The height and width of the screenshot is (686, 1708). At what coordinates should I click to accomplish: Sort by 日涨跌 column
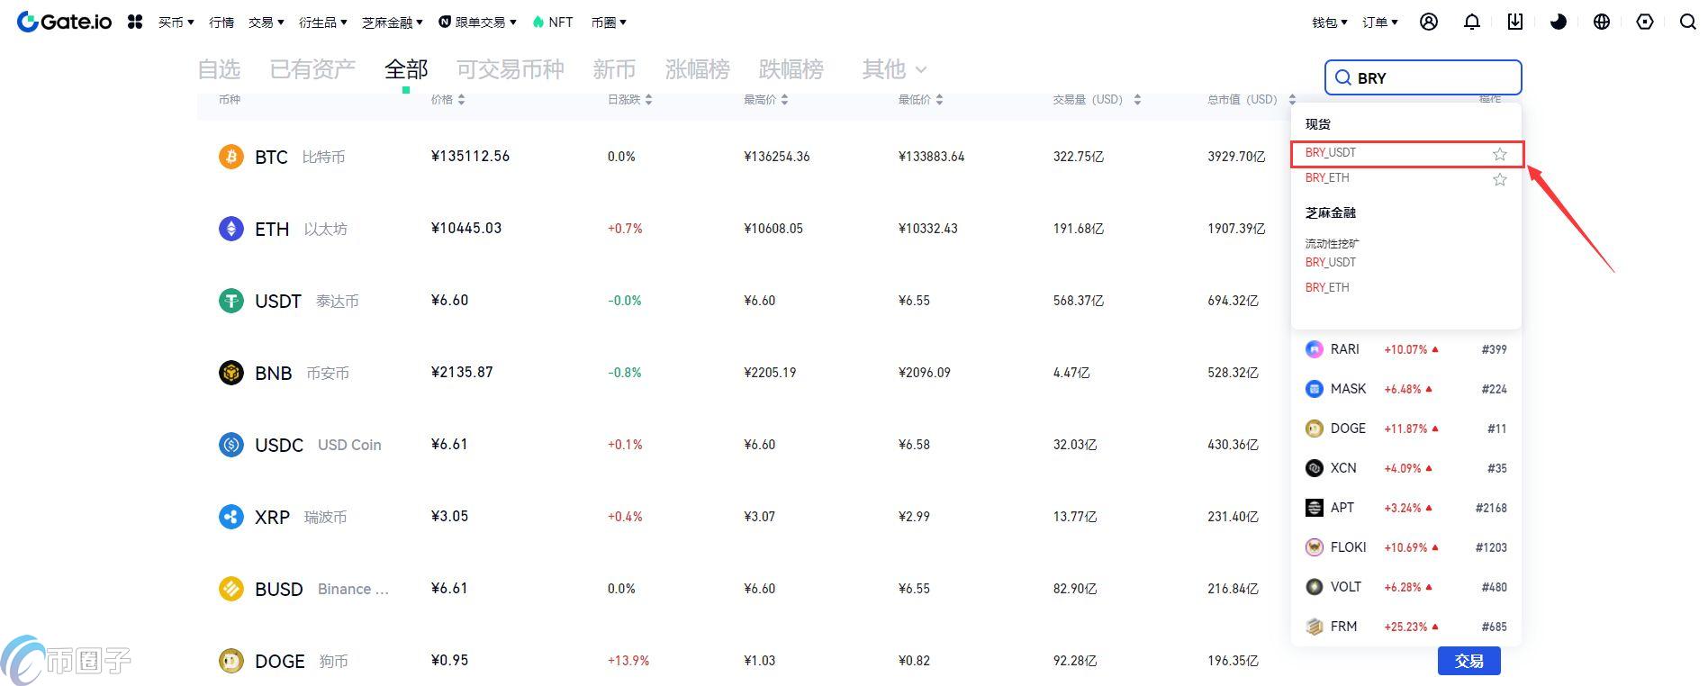pos(630,100)
